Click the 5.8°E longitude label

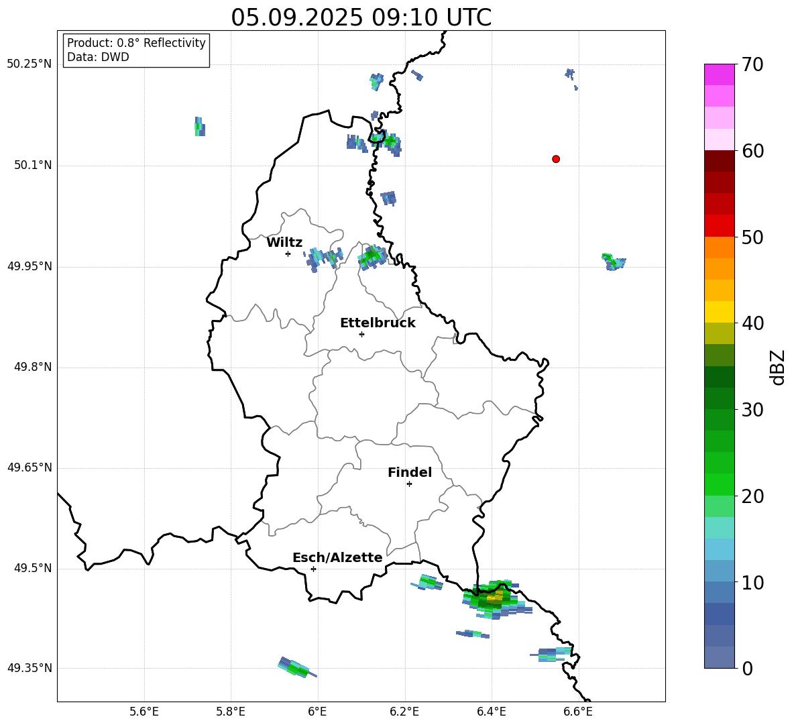(231, 712)
